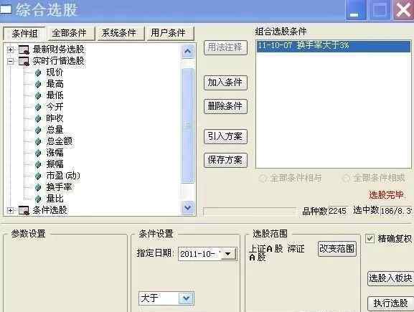Select the 全部条件相或 radio button

click(x=346, y=179)
